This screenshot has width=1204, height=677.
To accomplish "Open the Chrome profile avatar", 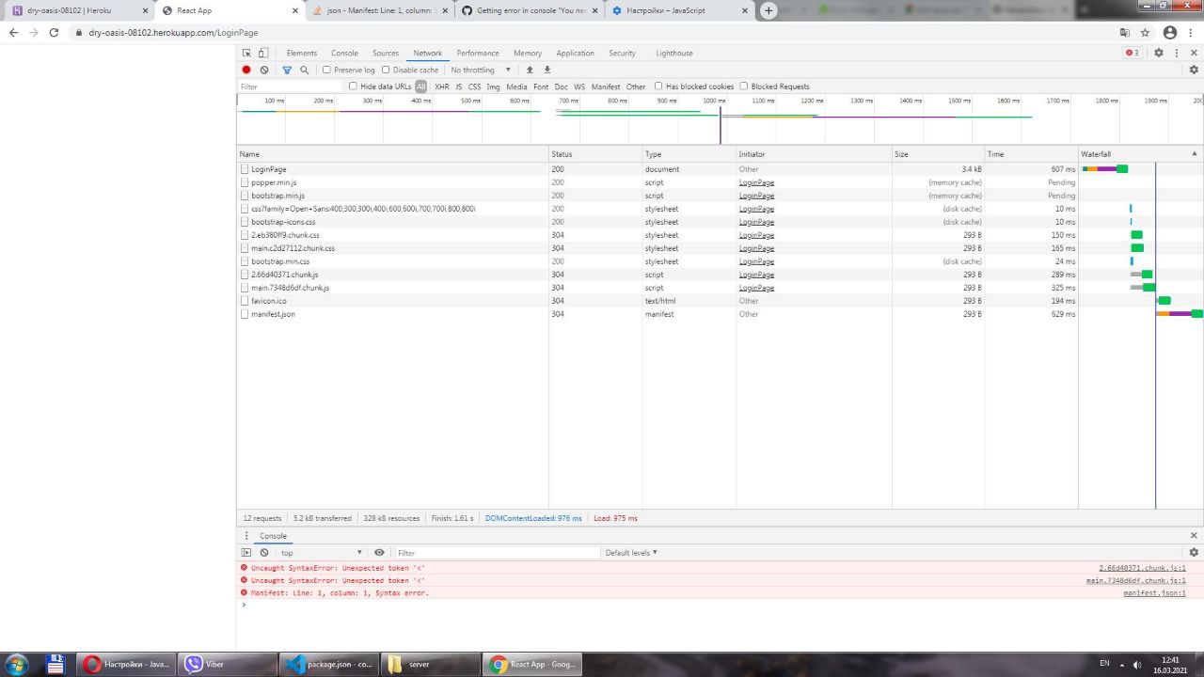I will [x=1170, y=32].
